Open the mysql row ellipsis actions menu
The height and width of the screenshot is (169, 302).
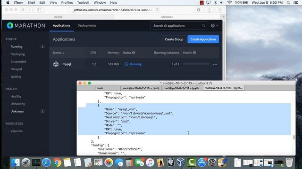point(215,64)
